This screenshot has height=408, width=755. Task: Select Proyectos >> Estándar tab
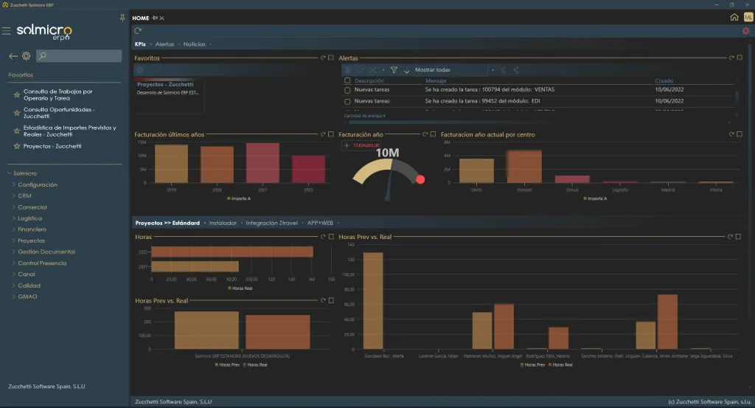tap(167, 223)
